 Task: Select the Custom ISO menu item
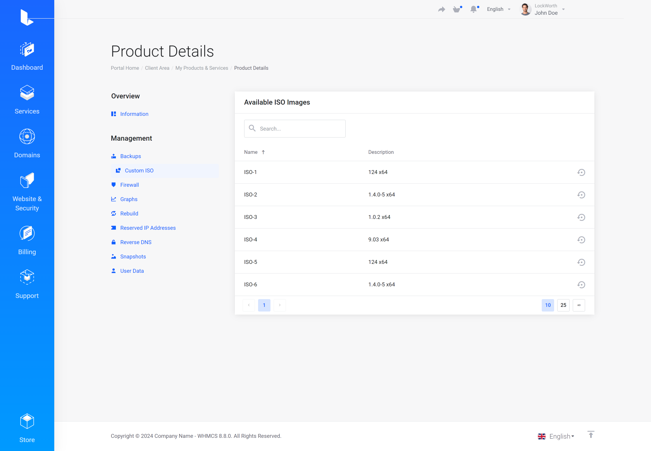pyautogui.click(x=165, y=170)
